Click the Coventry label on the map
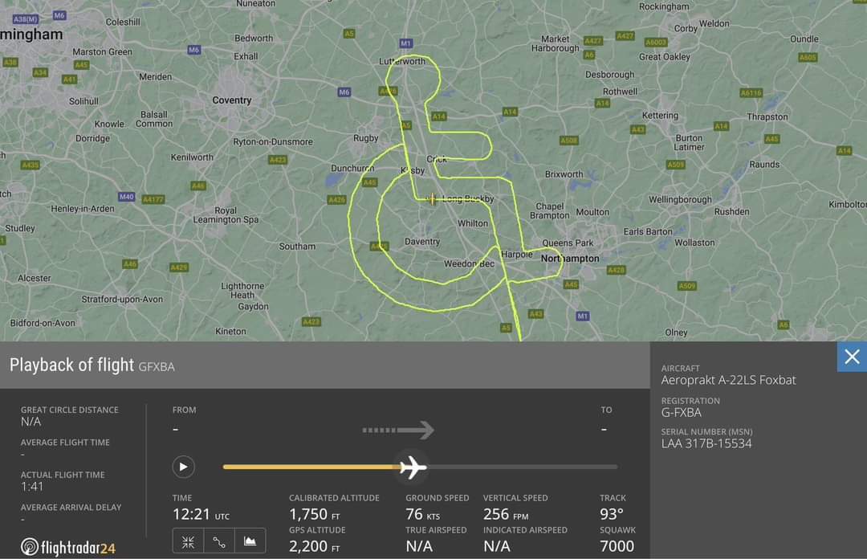867x559 pixels. [232, 100]
